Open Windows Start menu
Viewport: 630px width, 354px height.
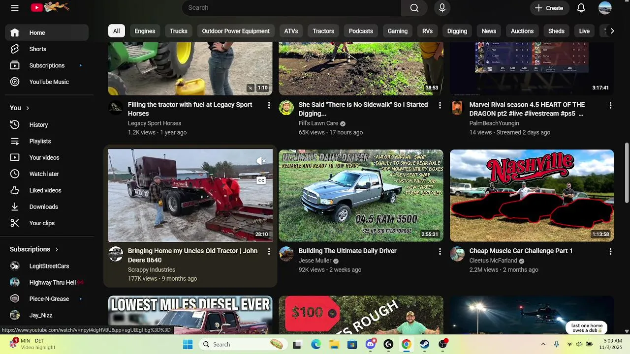point(188,344)
